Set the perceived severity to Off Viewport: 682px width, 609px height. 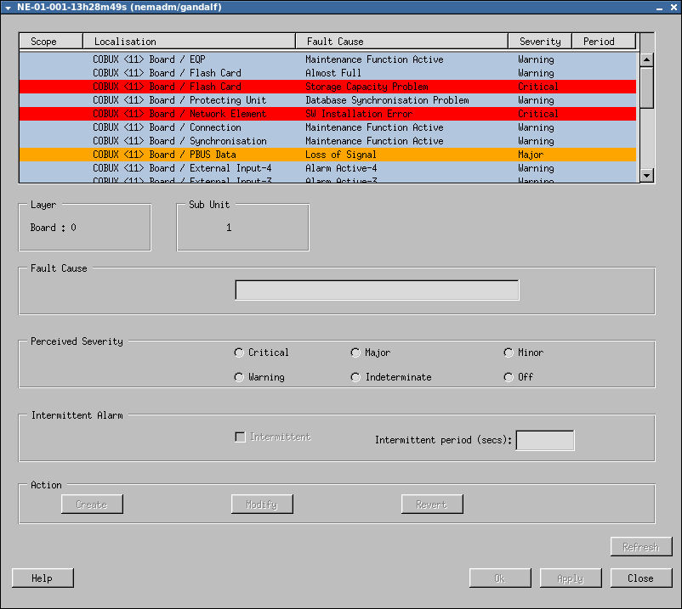pos(509,377)
